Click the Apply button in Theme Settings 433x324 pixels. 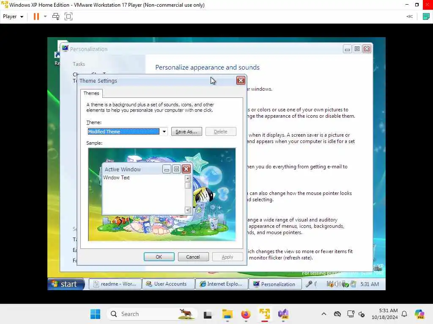pyautogui.click(x=227, y=257)
